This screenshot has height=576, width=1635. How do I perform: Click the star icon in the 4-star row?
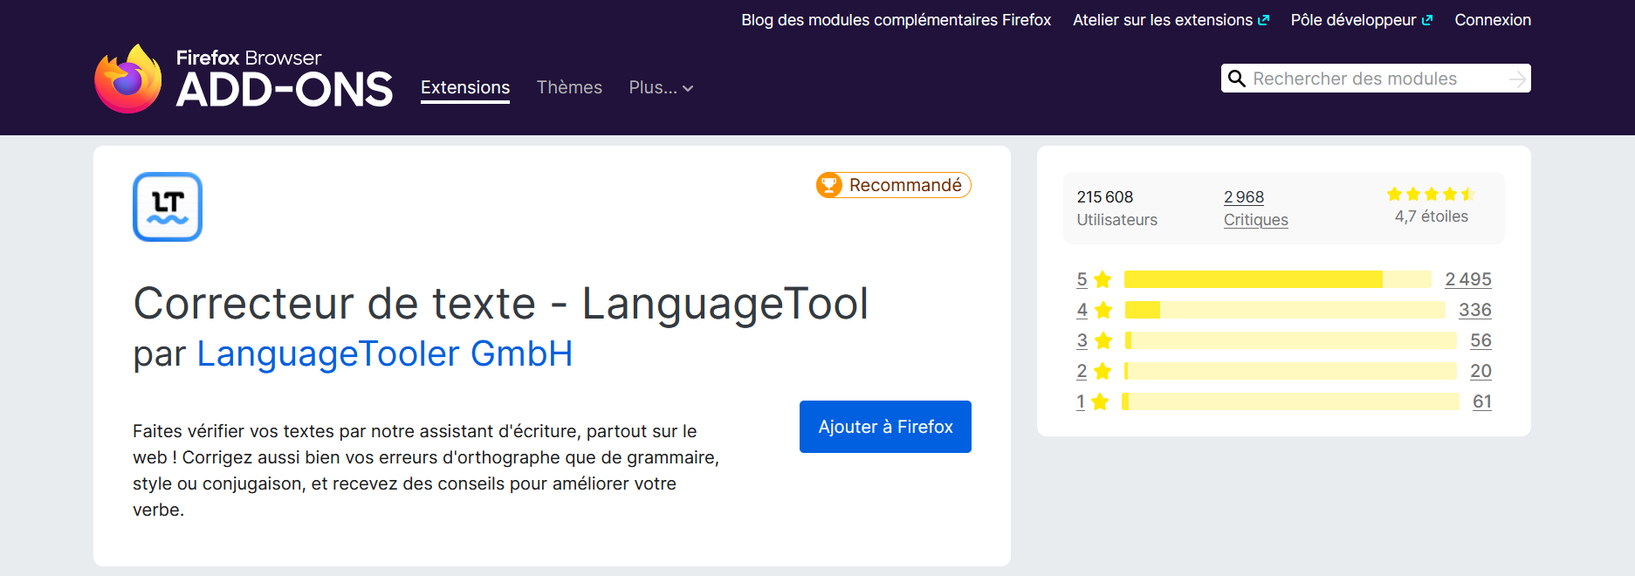coord(1103,310)
